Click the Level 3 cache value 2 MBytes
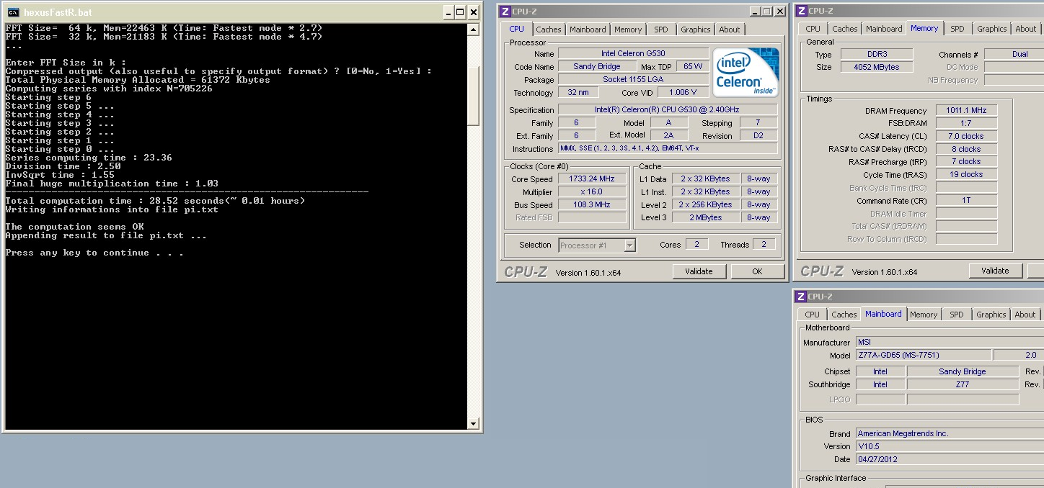The image size is (1044, 488). 705,217
